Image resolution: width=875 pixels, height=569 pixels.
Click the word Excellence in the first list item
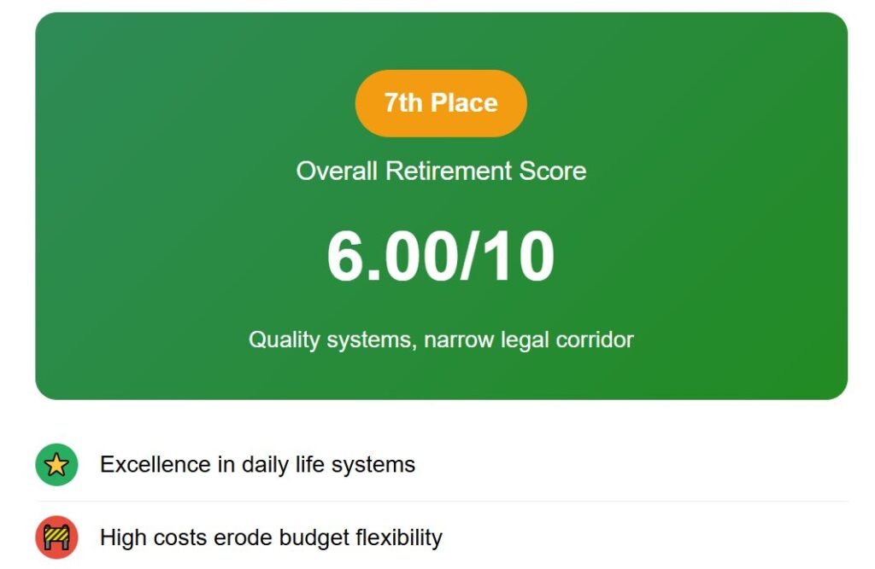(x=156, y=465)
